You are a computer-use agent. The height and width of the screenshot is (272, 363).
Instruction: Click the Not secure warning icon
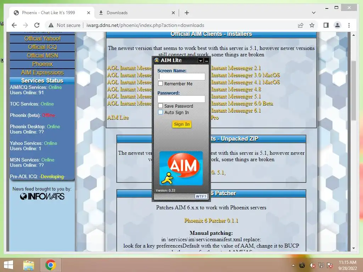(51, 25)
